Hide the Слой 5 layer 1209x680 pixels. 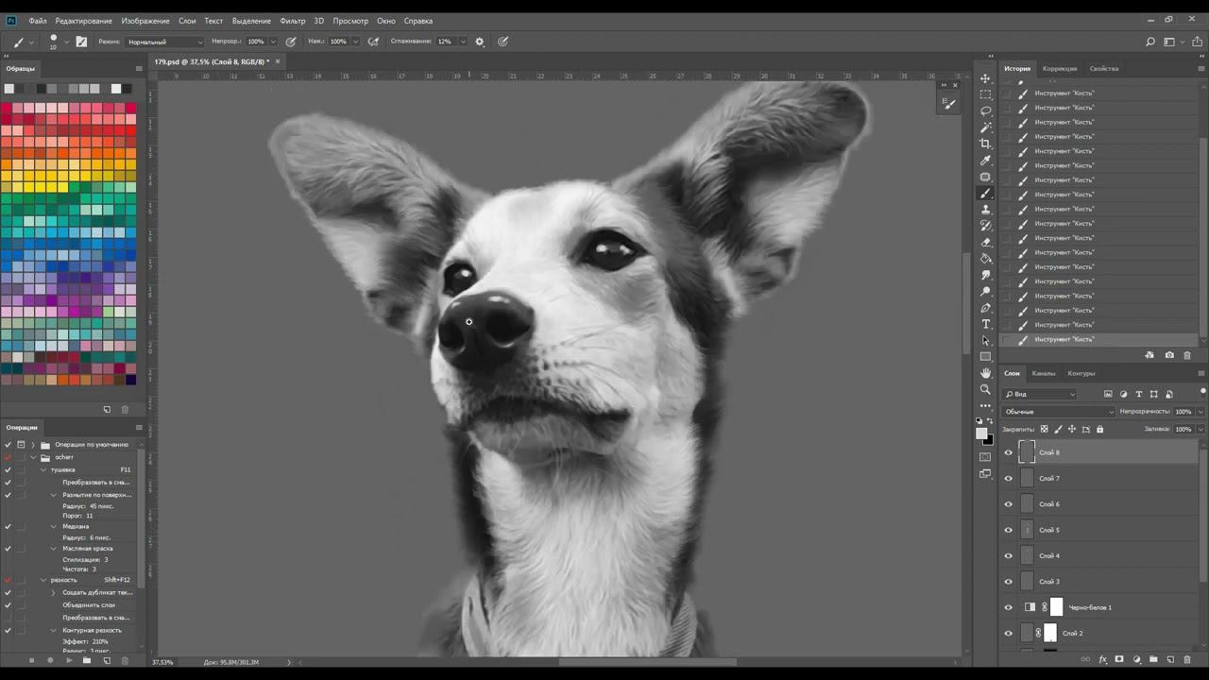[1008, 530]
